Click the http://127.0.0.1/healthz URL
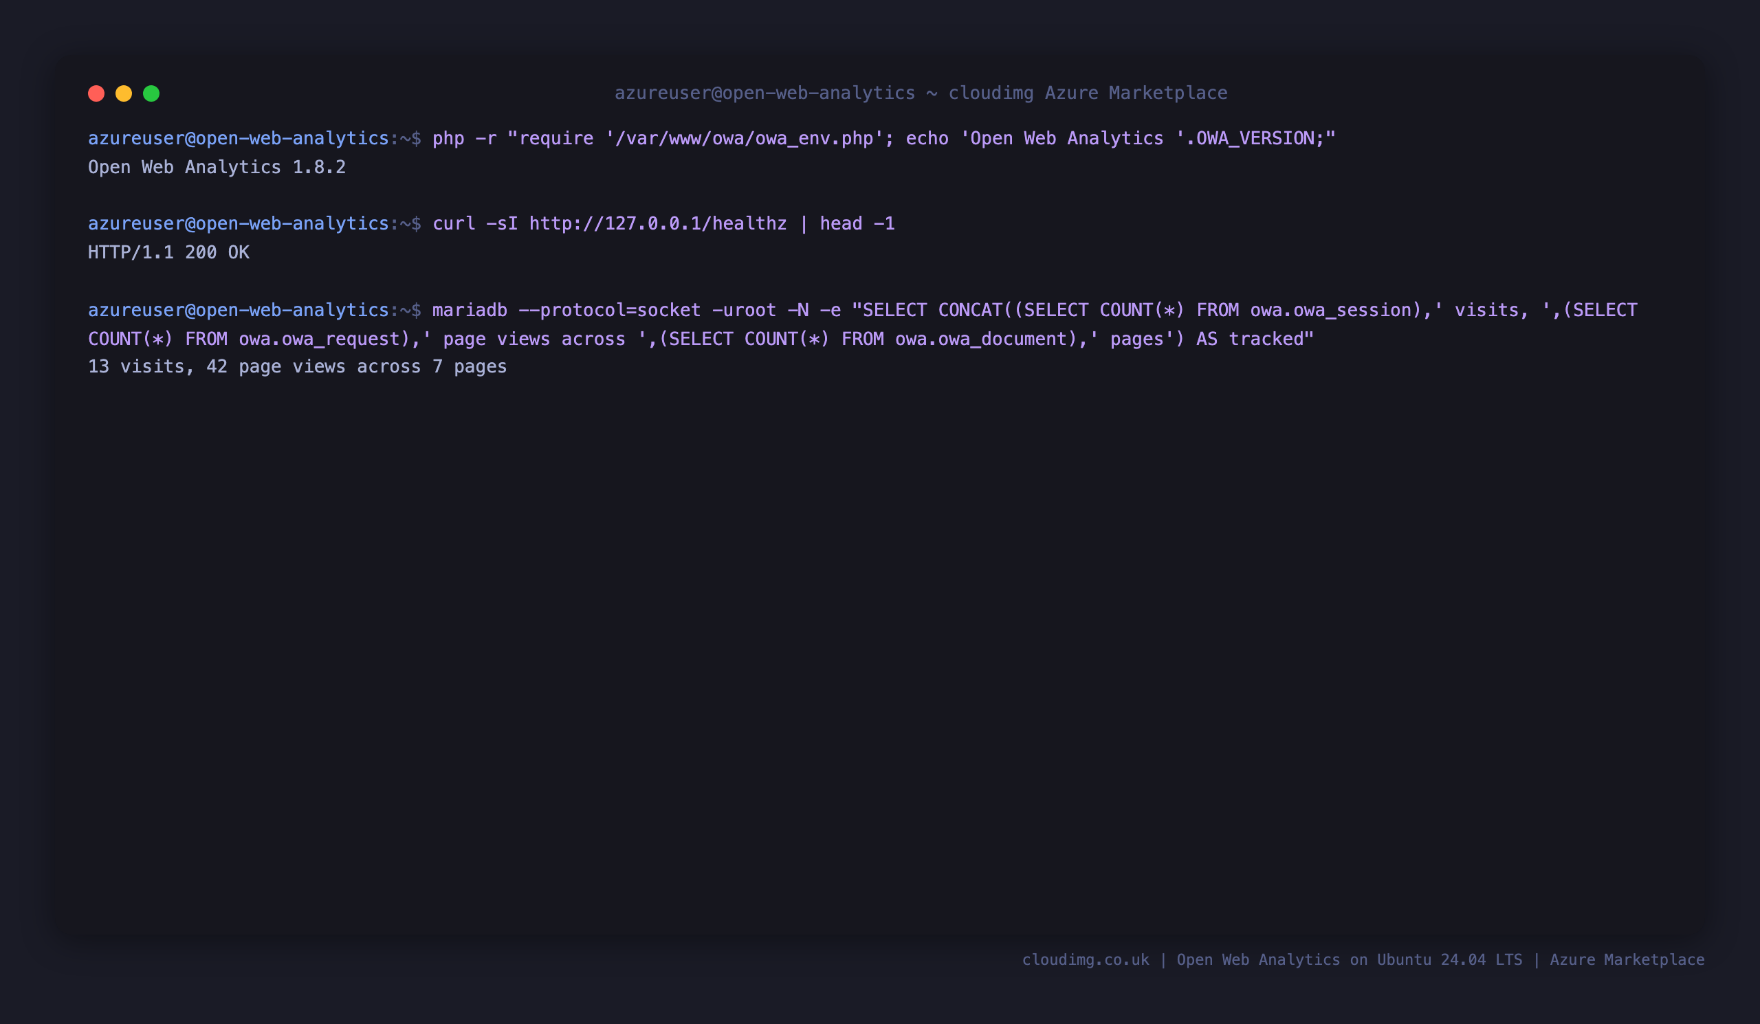1760x1024 pixels. click(x=658, y=223)
